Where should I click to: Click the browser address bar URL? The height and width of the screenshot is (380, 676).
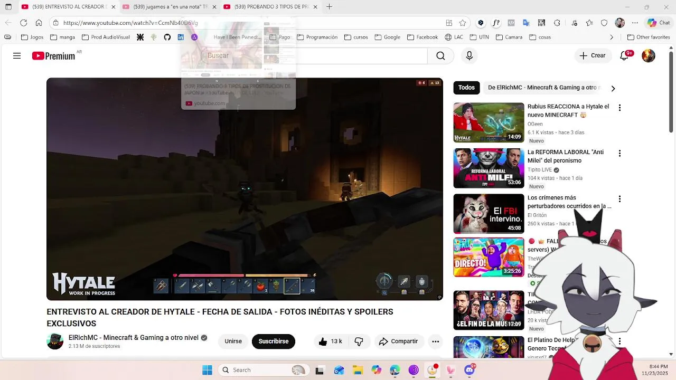coord(130,23)
